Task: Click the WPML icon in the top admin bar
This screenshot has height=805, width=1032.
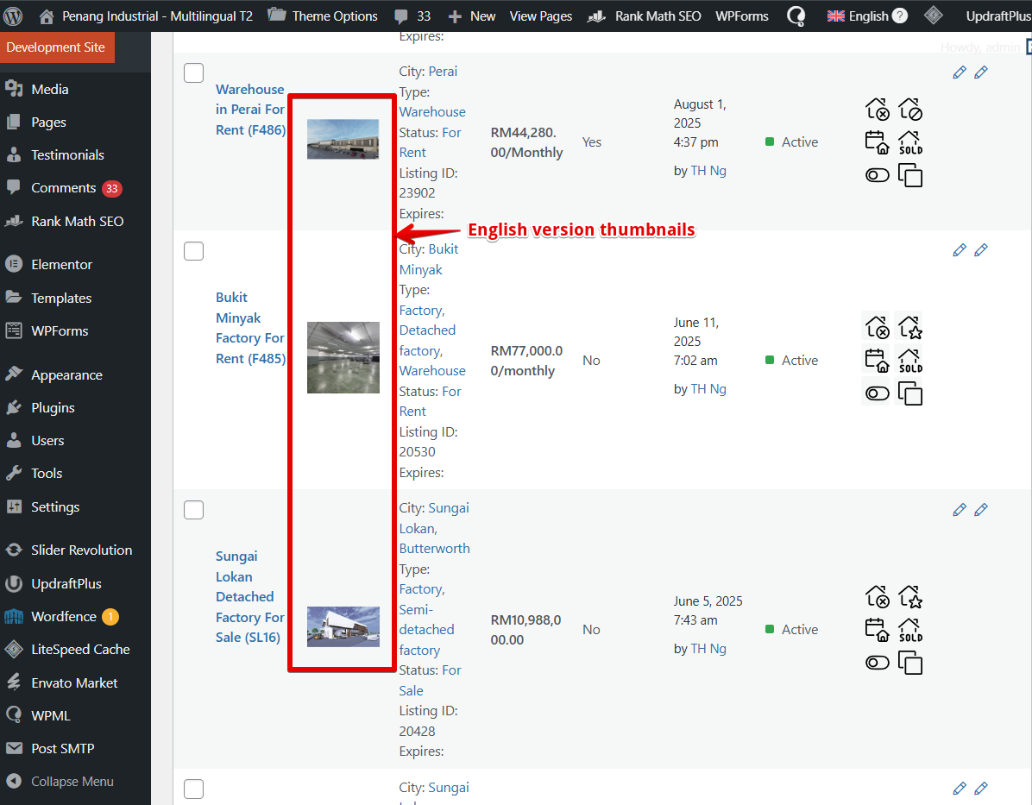Action: (796, 16)
